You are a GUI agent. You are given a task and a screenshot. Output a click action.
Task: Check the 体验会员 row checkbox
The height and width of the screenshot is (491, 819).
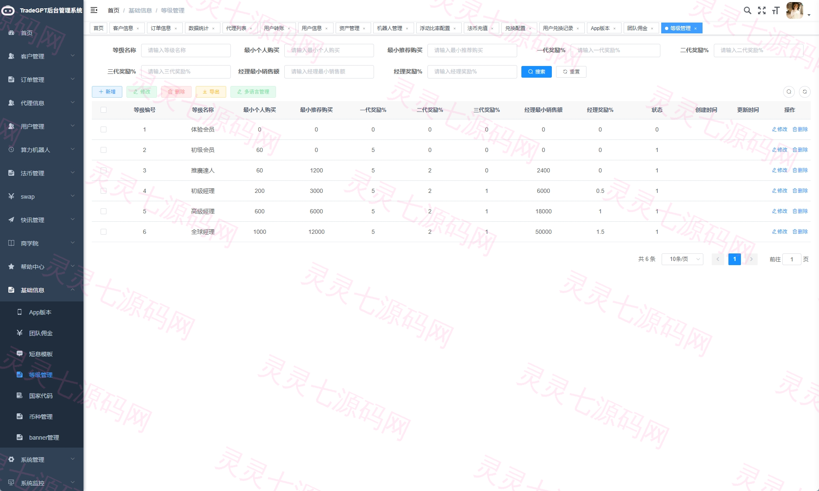pyautogui.click(x=104, y=129)
